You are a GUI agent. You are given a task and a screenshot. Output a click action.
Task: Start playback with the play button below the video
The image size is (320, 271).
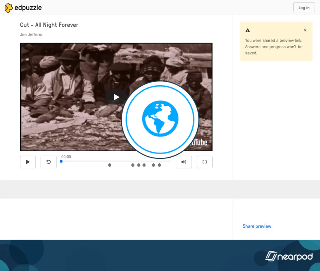(28, 162)
